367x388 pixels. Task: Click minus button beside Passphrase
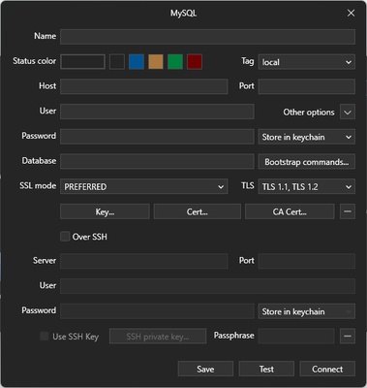click(x=348, y=336)
